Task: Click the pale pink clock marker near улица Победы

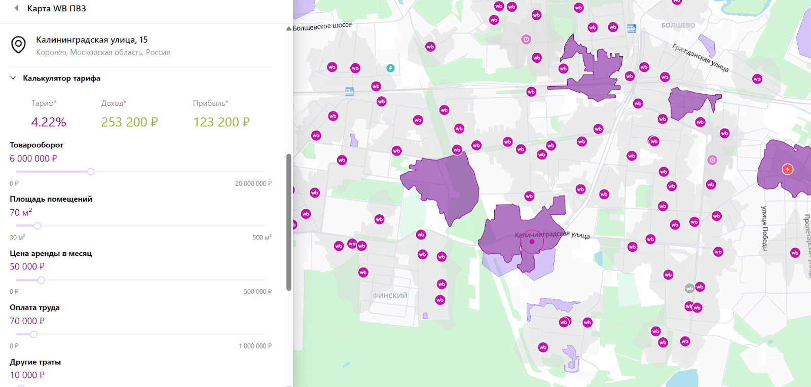Action: [712, 160]
